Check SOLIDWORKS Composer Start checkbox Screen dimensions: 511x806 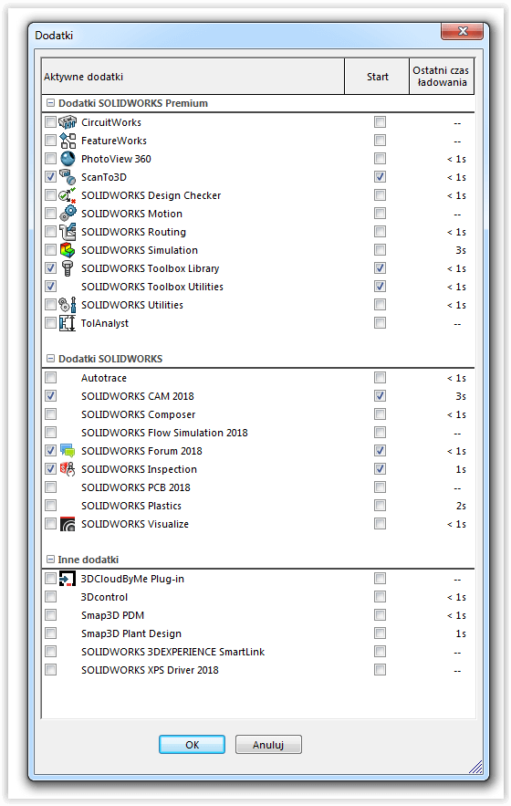point(380,414)
